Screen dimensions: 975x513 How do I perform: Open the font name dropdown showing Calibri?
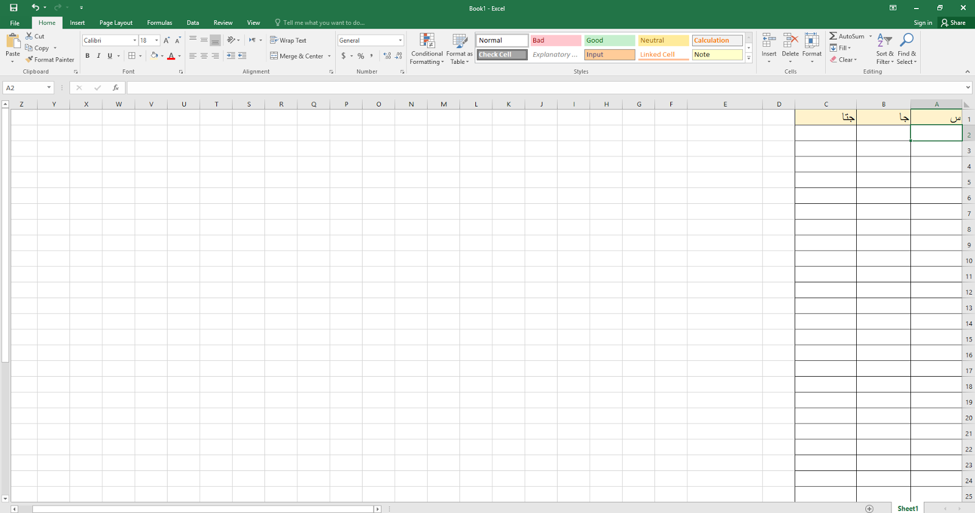[135, 40]
